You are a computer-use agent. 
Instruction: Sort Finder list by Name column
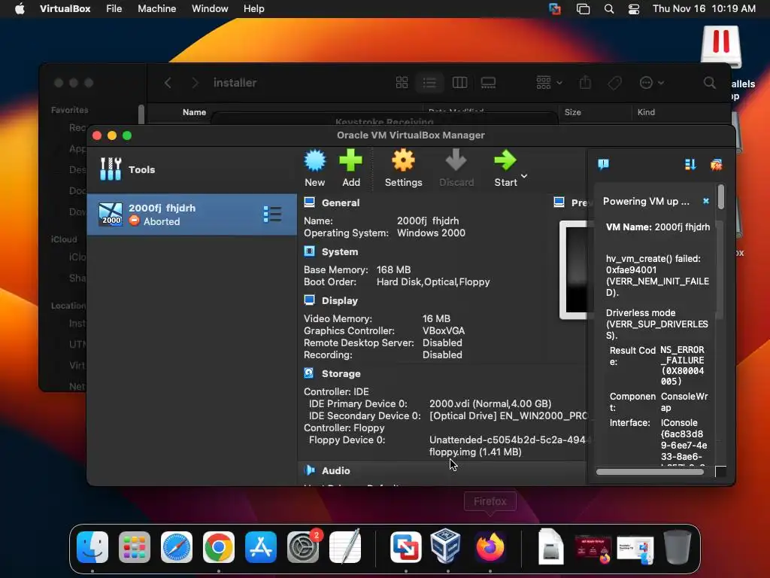[194, 112]
